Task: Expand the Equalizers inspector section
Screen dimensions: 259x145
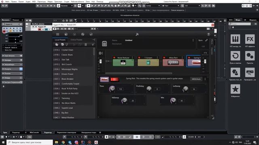Action: tap(12, 64)
